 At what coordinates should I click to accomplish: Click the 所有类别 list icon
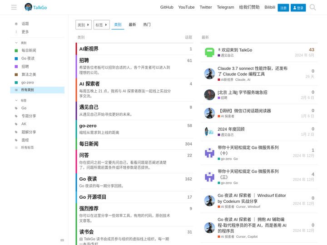point(16,90)
